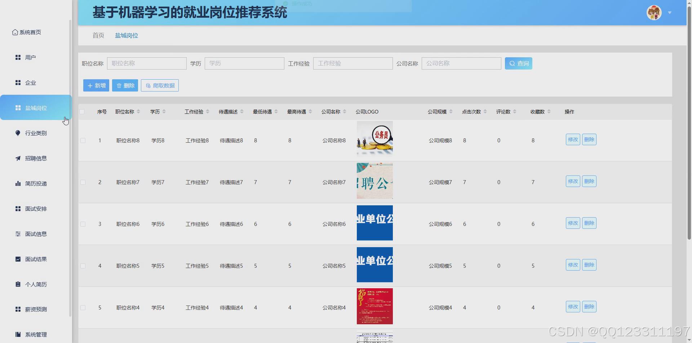Click the magnifier icon in 查询 button
Image resolution: width=692 pixels, height=343 pixels.
[512, 63]
